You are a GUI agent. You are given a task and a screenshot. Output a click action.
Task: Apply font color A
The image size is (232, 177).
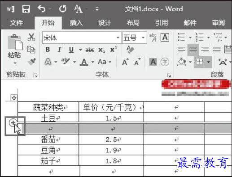(x=84, y=62)
